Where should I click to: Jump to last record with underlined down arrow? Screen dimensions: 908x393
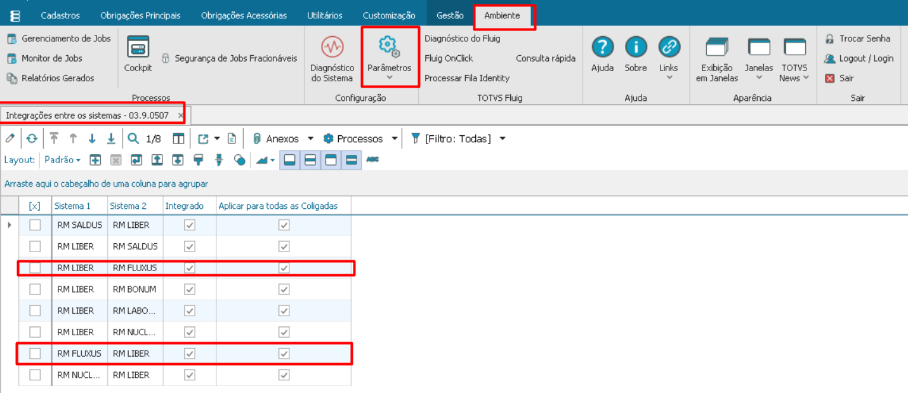point(111,138)
